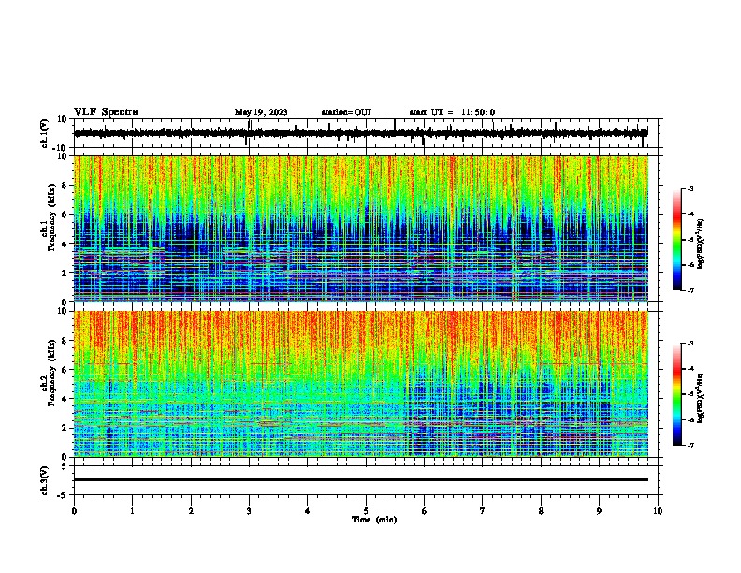Click inside the ch.1 spectrogram panel
The height and width of the screenshot is (573, 741).
[x=361, y=228]
